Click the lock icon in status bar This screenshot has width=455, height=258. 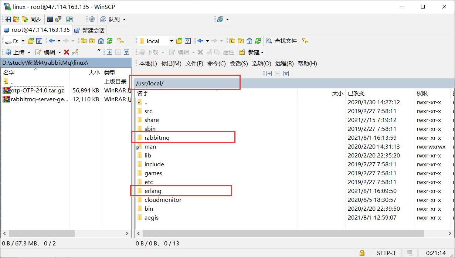pos(362,253)
